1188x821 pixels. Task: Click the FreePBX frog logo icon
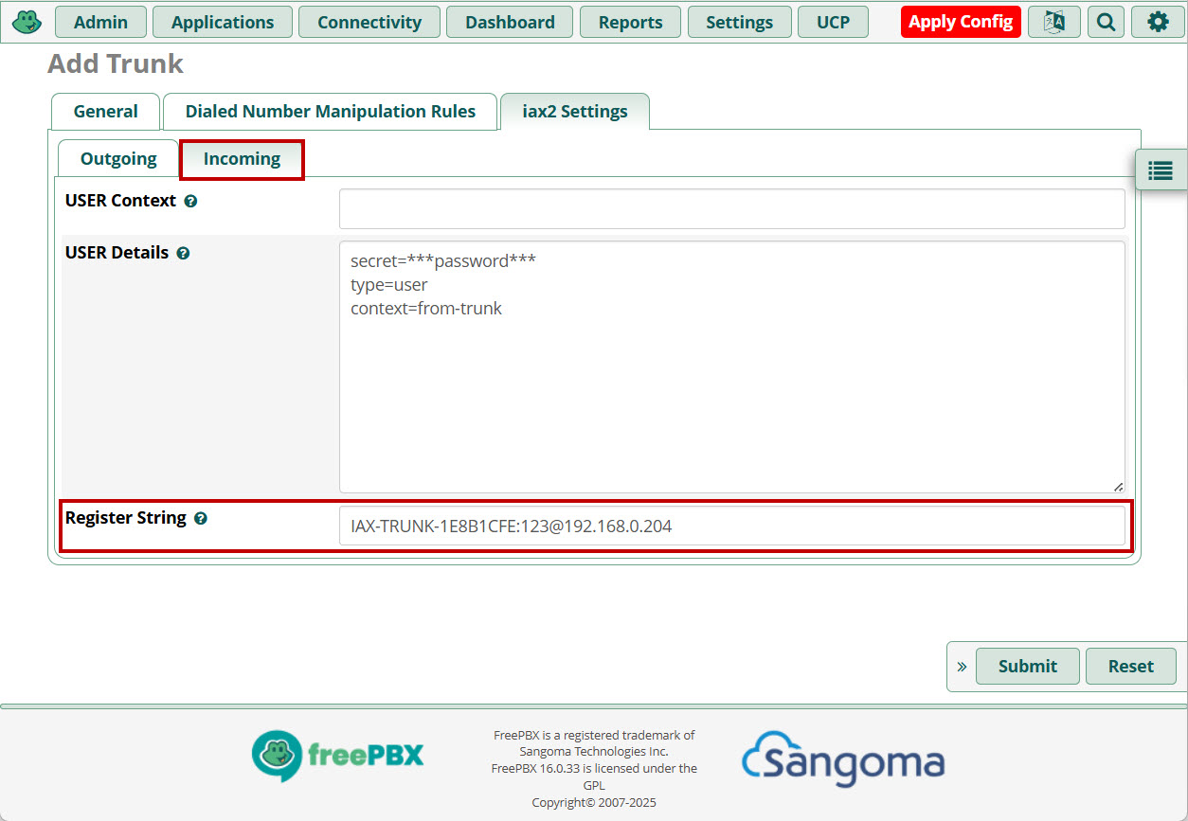click(27, 21)
